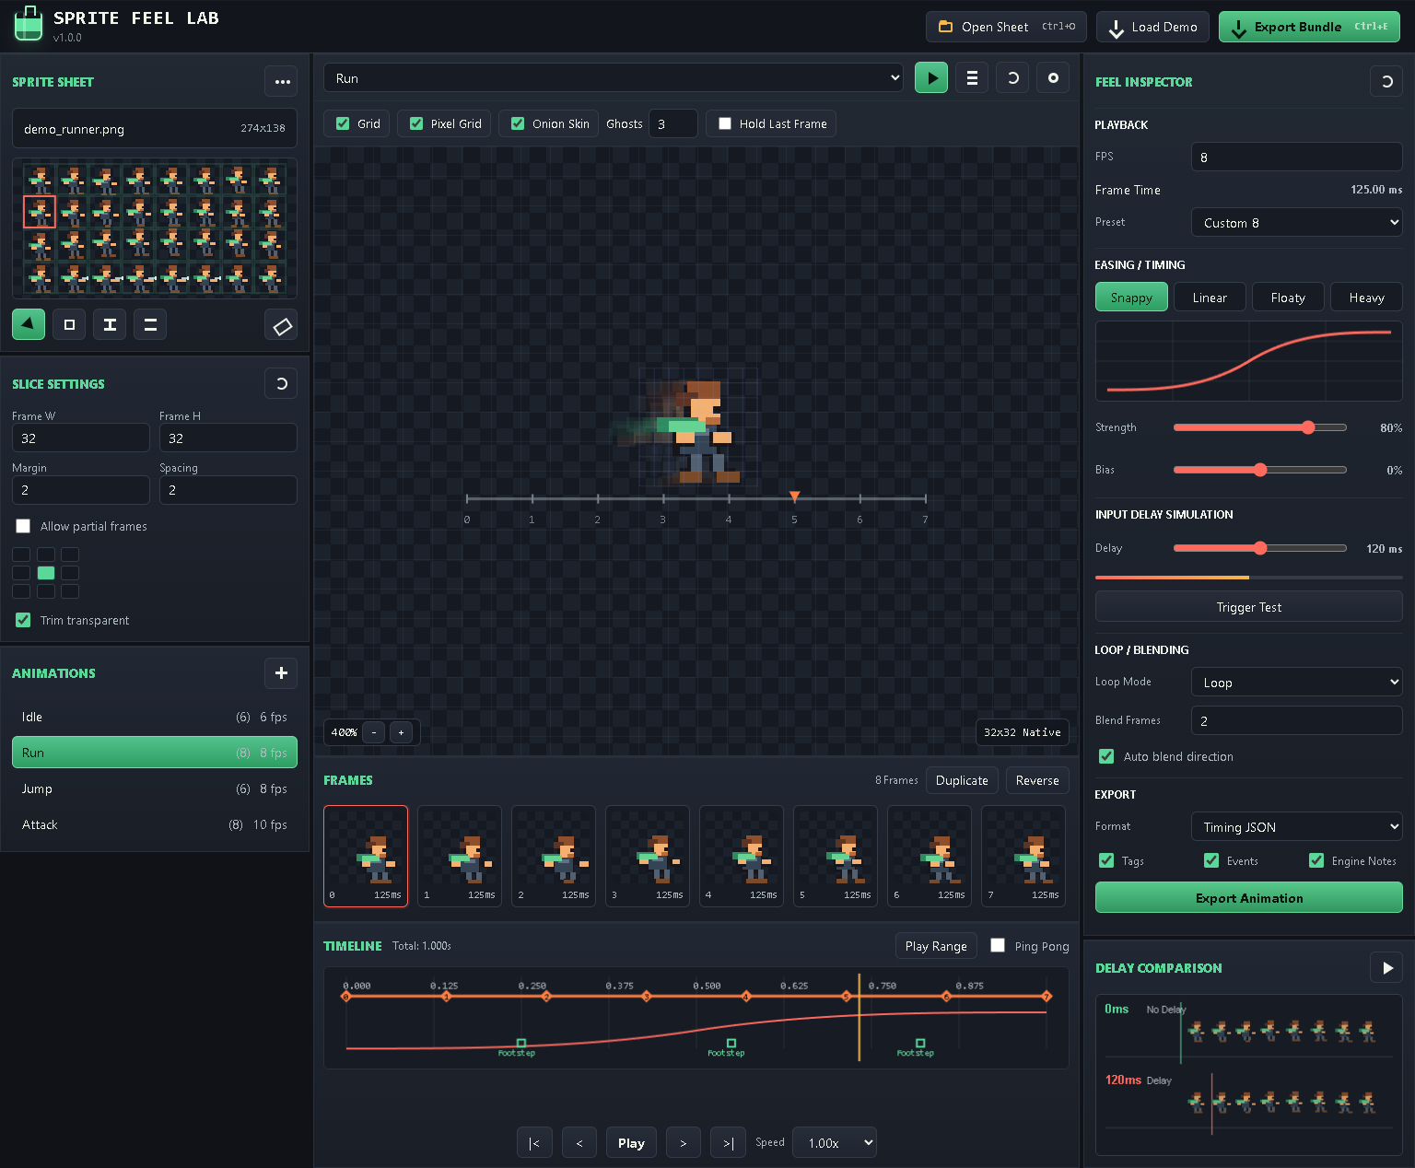Open the Sprite Sheet more options menu
This screenshot has width=1415, height=1168.
point(281,81)
